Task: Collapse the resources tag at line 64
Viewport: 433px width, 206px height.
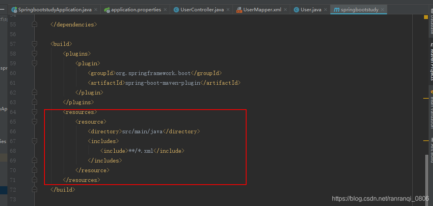Action: pyautogui.click(x=34, y=112)
